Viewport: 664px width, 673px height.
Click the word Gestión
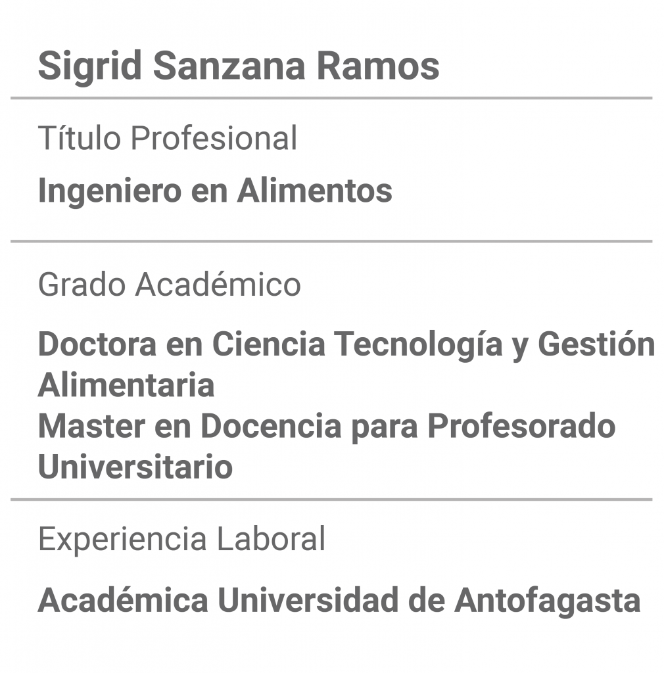596,343
